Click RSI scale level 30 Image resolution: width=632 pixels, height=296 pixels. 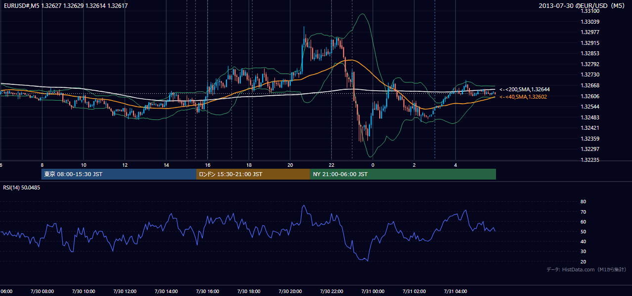click(583, 252)
